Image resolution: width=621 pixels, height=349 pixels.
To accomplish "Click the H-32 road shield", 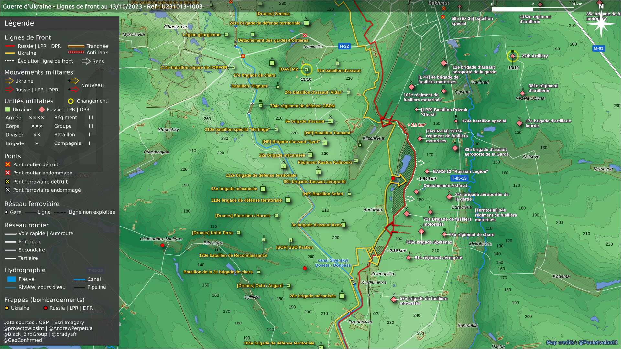I will click(344, 46).
